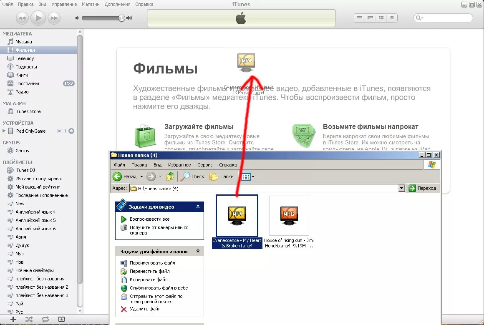Collapse the Задачи для файлов и папок panel
This screenshot has width=484, height=325.
[x=198, y=251]
